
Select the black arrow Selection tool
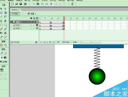(1, 9)
